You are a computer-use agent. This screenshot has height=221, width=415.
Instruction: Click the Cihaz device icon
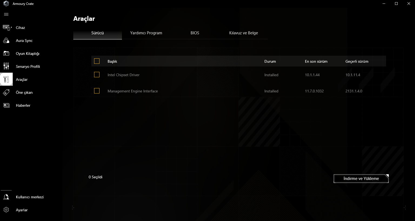pos(7,28)
